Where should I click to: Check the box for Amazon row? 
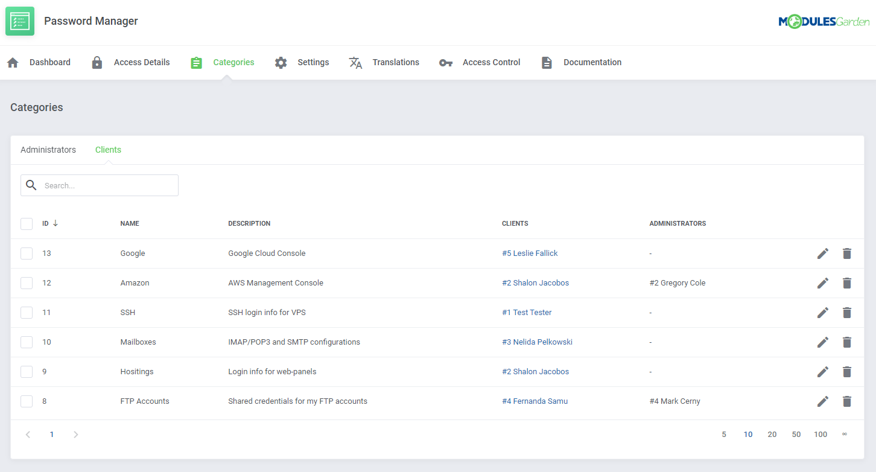click(27, 283)
